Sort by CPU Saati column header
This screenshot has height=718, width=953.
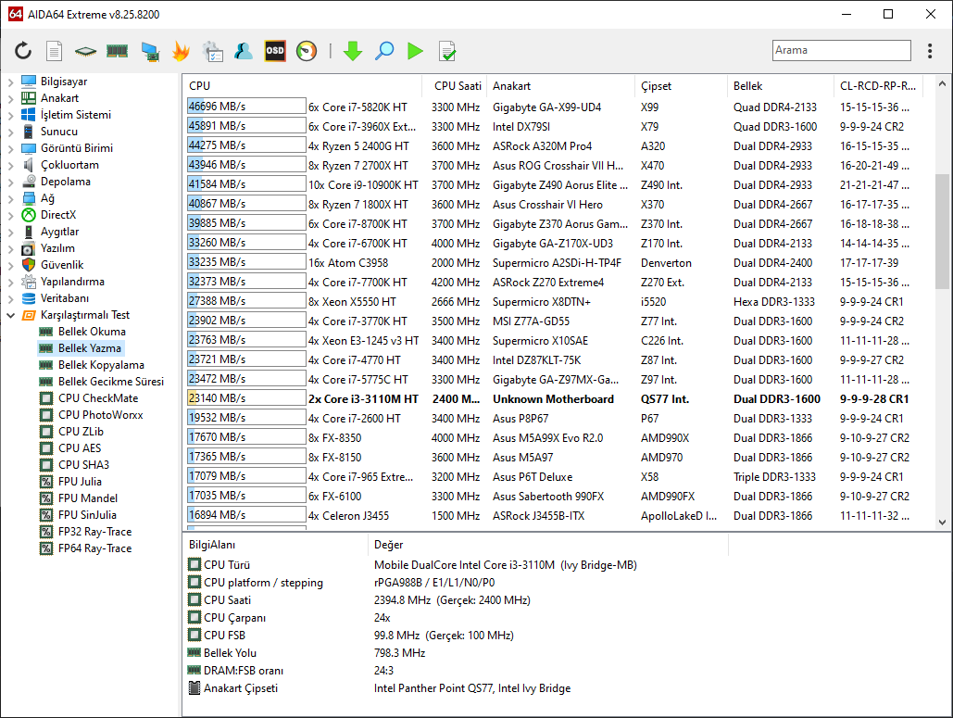(455, 86)
